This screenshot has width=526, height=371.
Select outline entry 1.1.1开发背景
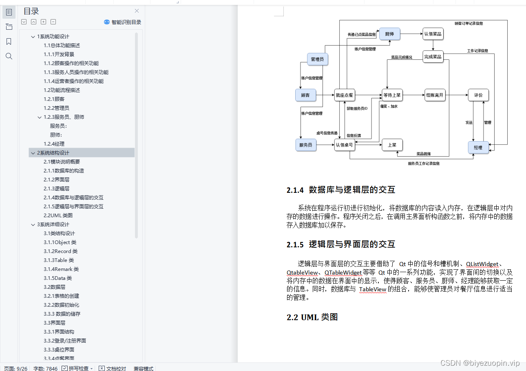point(59,54)
